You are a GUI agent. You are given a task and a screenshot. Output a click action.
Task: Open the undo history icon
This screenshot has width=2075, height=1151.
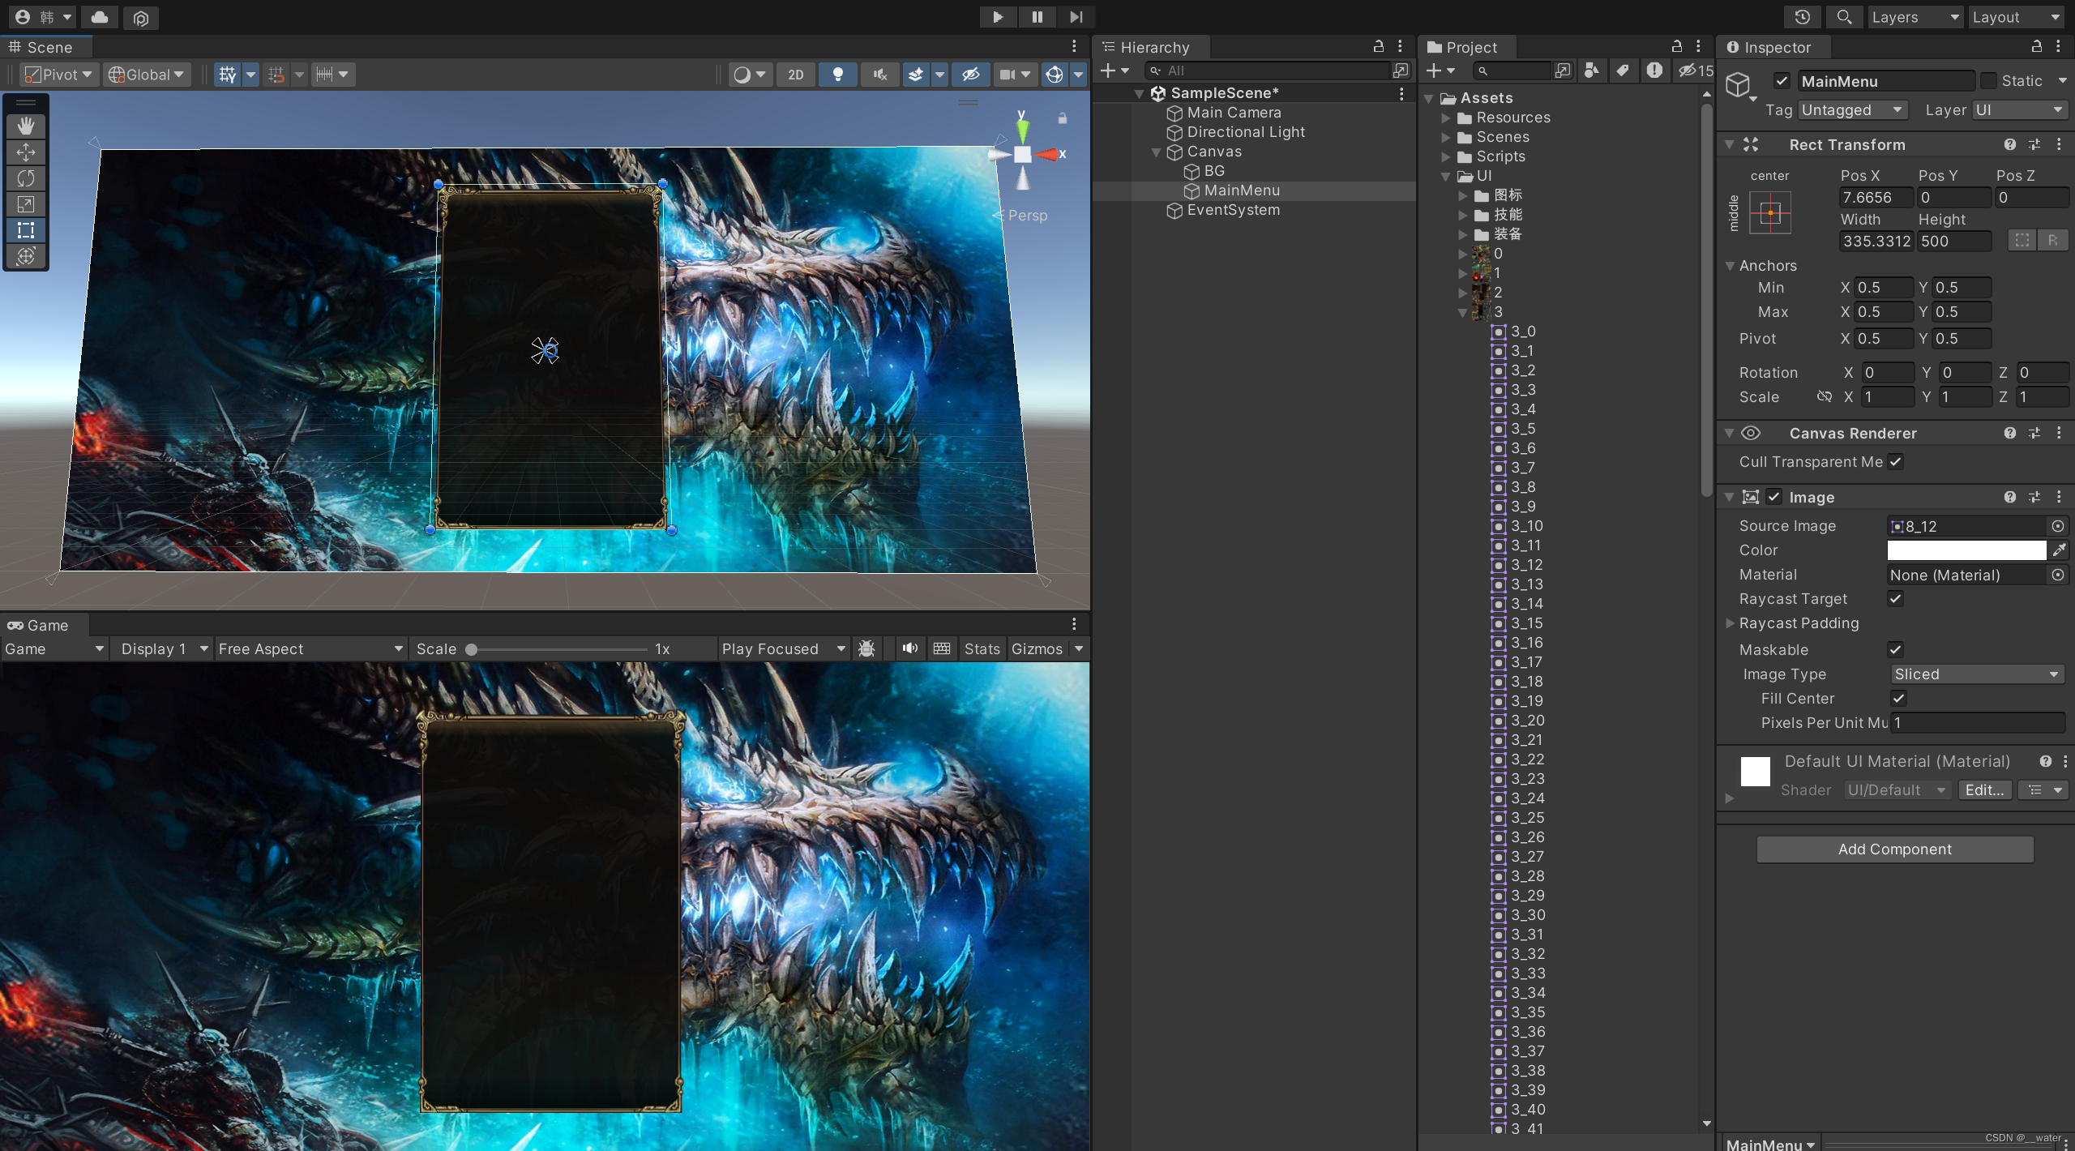(x=1802, y=17)
